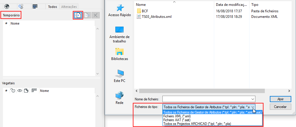Click the lock column header icon
Viewport: 296px width, 127px height.
[13, 91]
